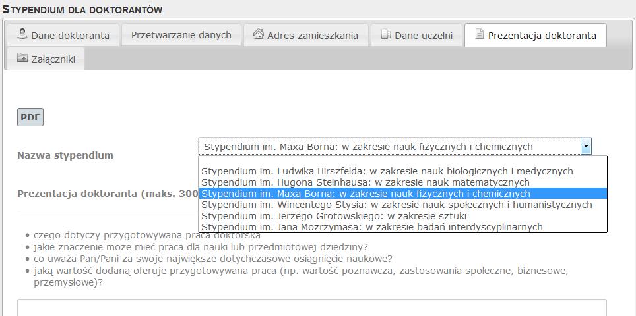Choose the Ludwika Hirszfelda scholarship option

coord(403,171)
